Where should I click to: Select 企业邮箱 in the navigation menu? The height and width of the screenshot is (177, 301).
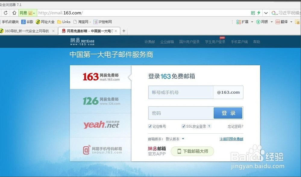[167, 42]
